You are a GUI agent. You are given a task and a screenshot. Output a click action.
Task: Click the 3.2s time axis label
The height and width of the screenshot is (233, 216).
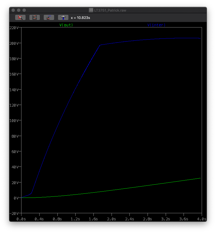pyautogui.click(x=166, y=219)
